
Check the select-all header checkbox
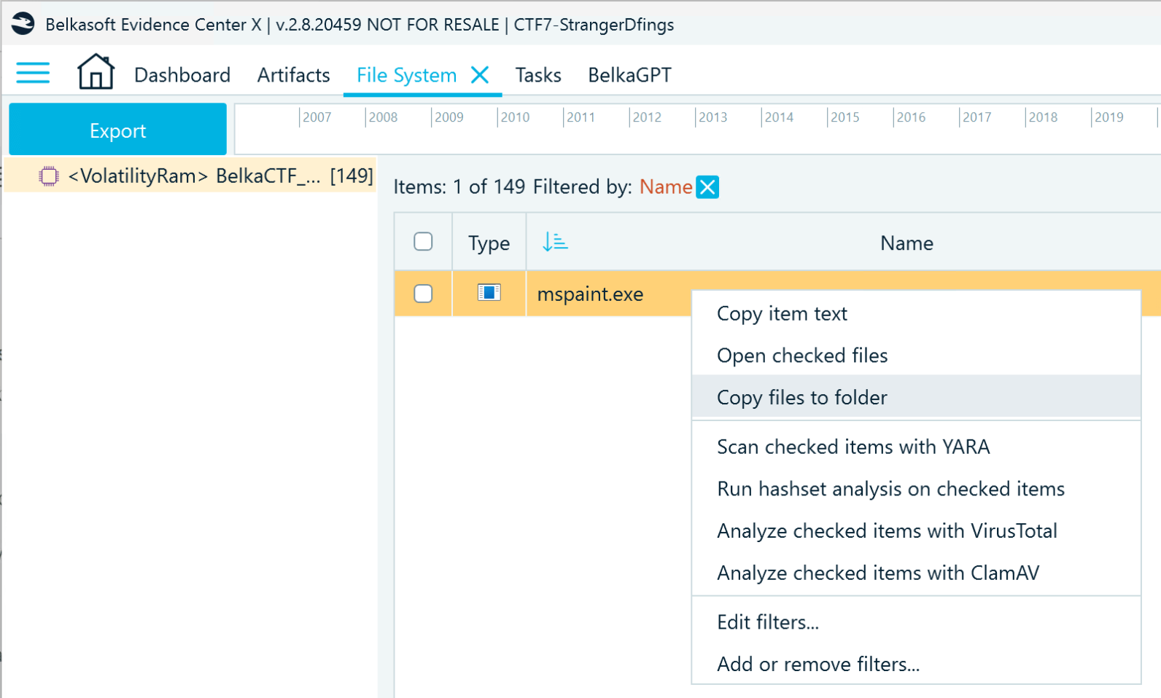423,241
